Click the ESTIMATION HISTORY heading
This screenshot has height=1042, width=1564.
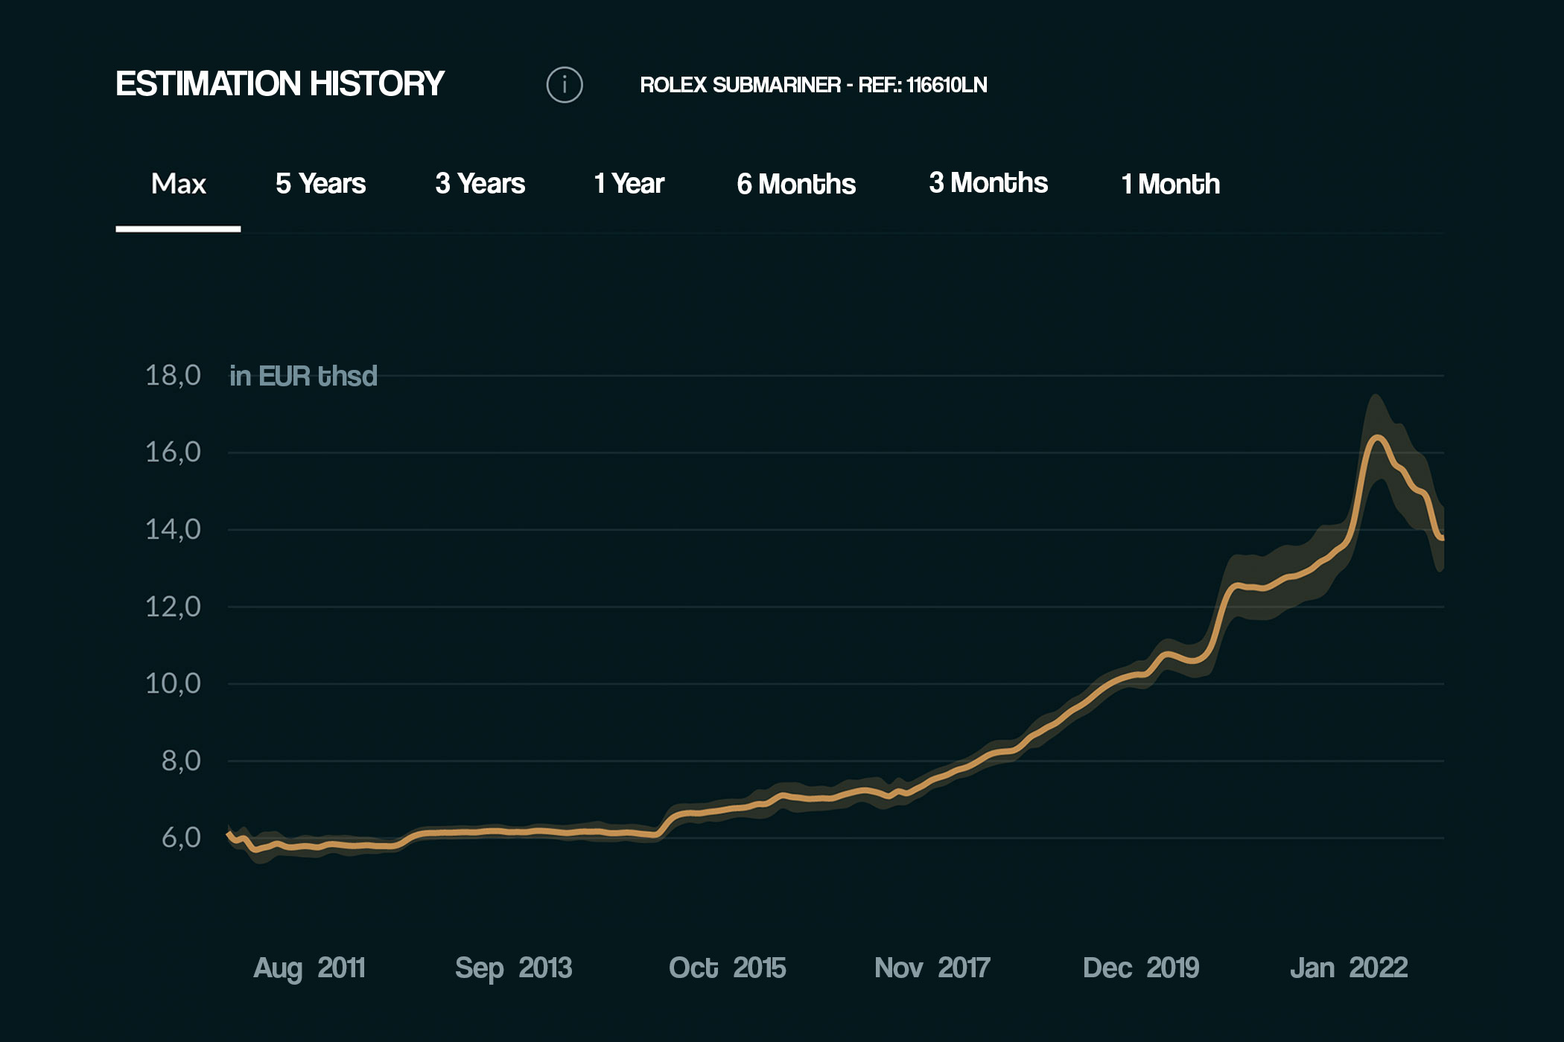pyautogui.click(x=279, y=84)
